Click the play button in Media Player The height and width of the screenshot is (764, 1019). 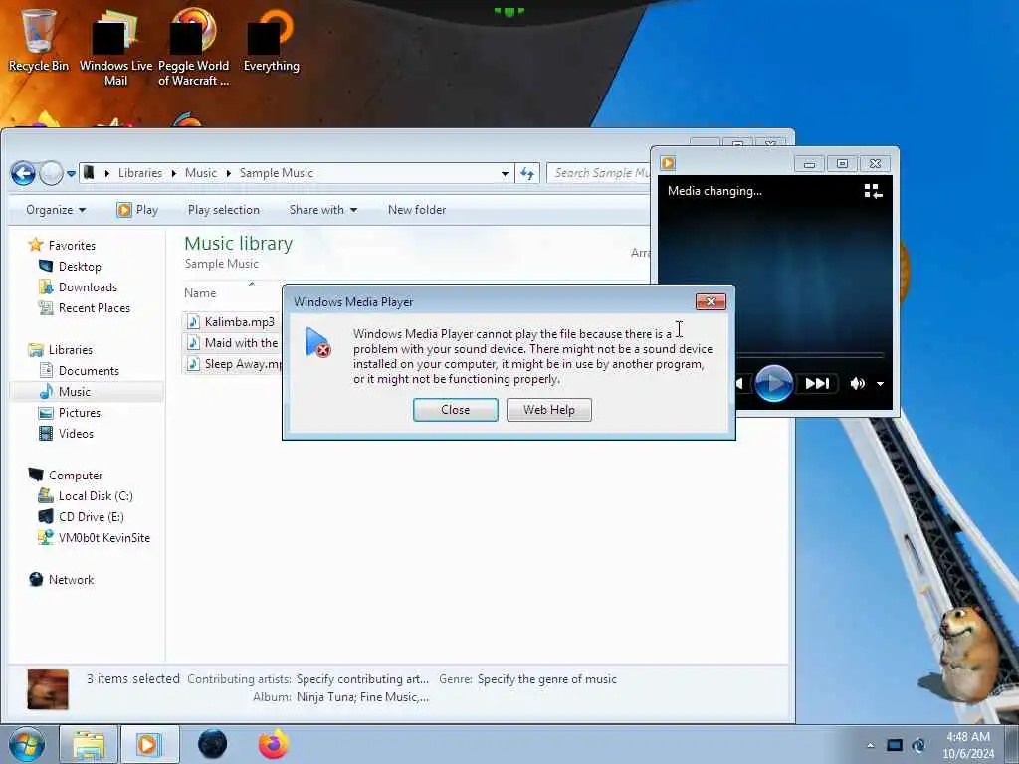pos(773,383)
